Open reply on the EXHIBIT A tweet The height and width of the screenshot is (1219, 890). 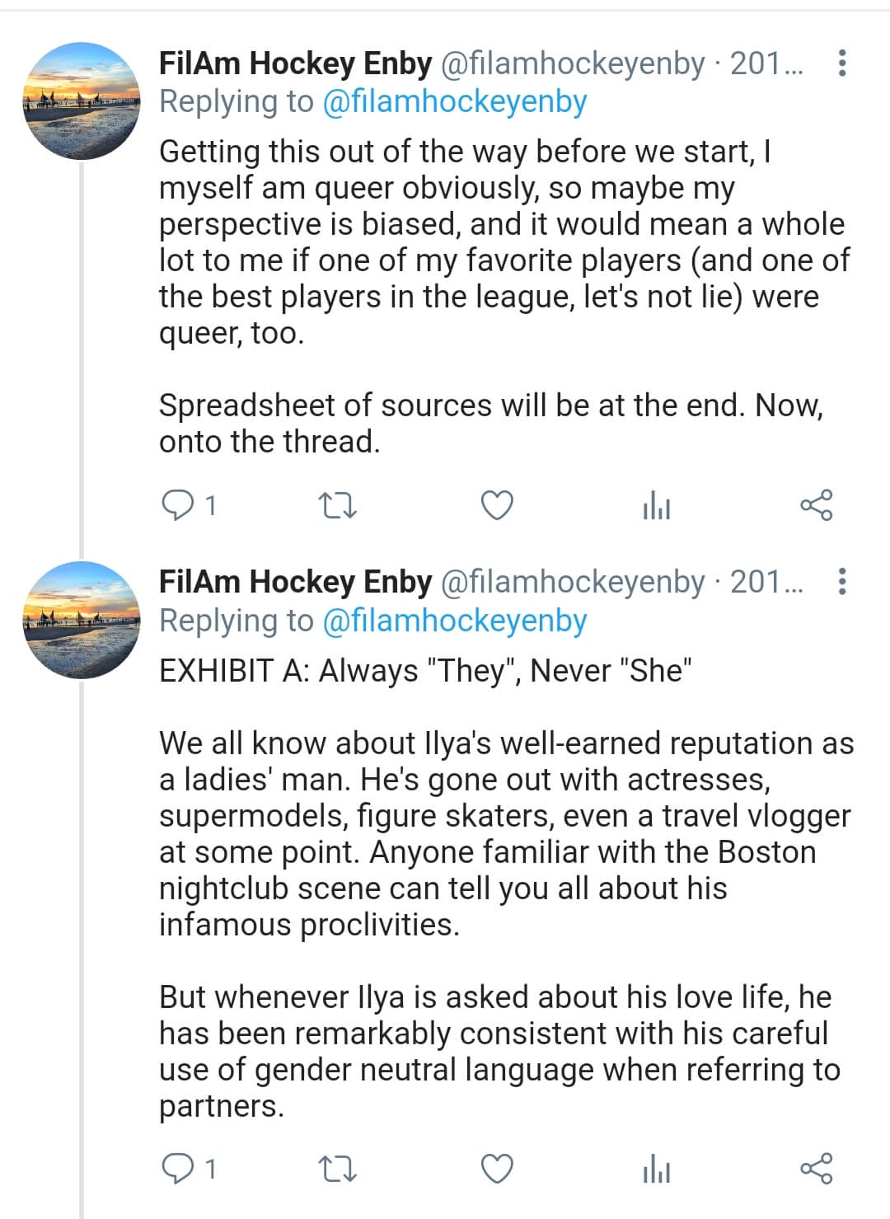click(x=188, y=1169)
